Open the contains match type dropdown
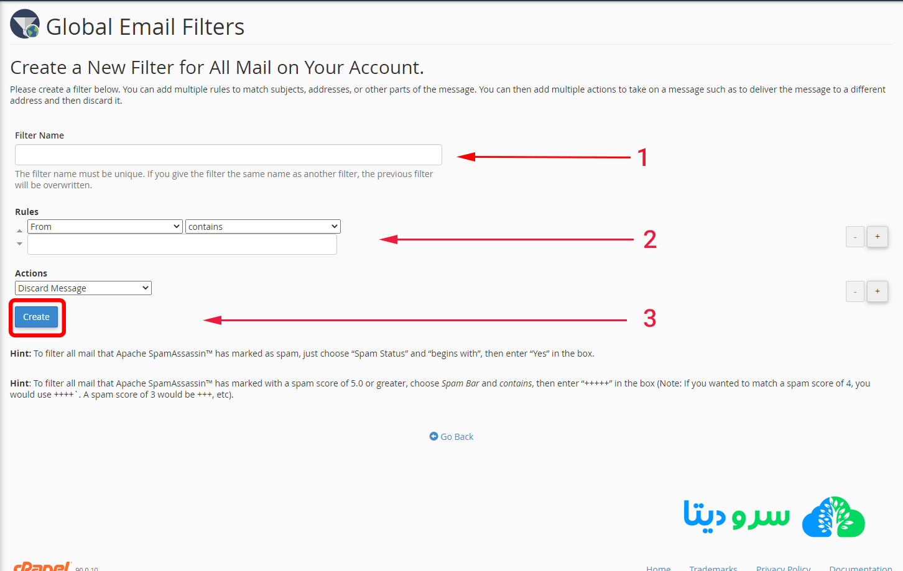This screenshot has height=571, width=903. tap(262, 227)
